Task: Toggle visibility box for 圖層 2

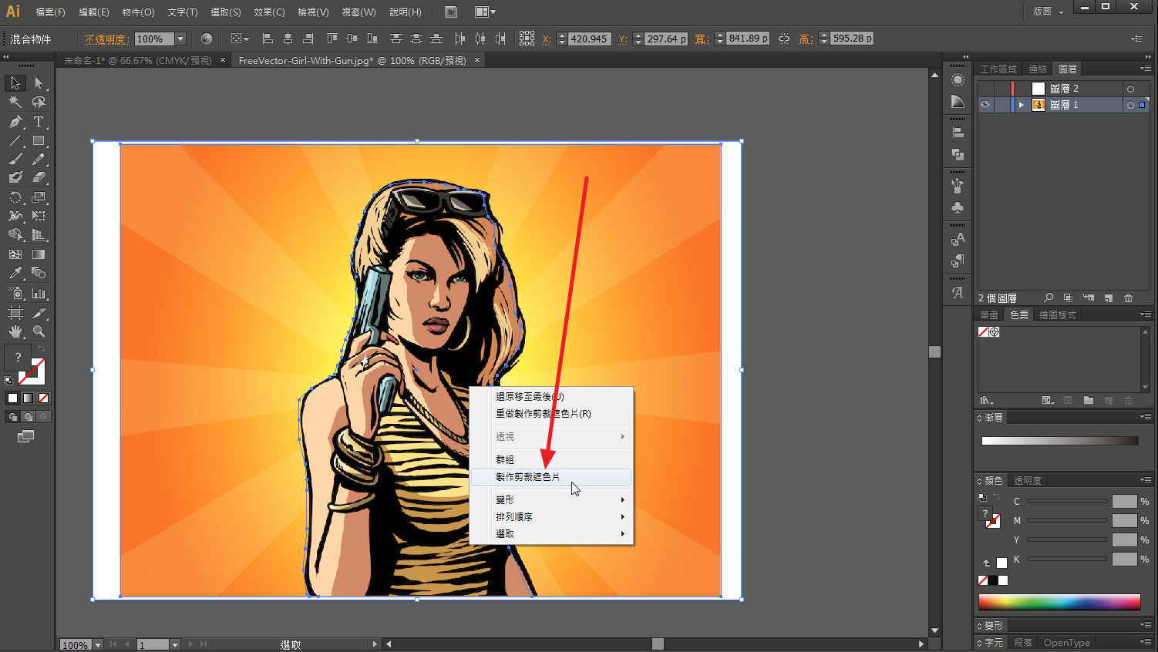Action: point(985,89)
